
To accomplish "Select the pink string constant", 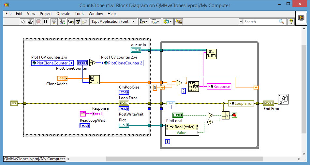I will tap(83, 114).
